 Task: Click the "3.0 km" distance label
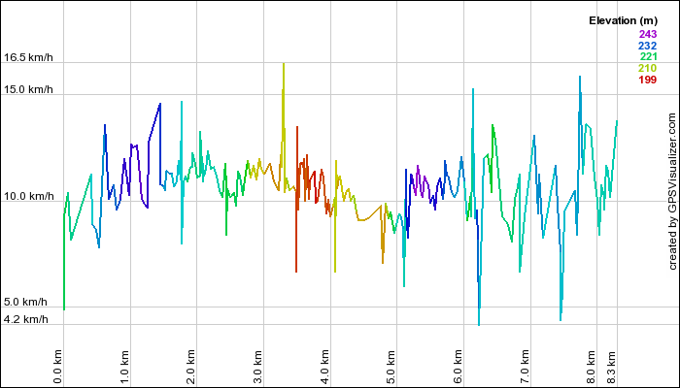tap(257, 367)
